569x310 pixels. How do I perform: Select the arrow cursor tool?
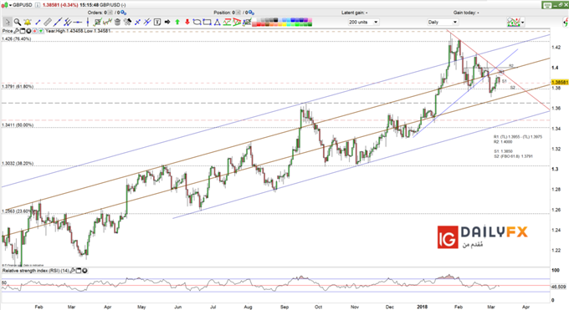(8, 22)
